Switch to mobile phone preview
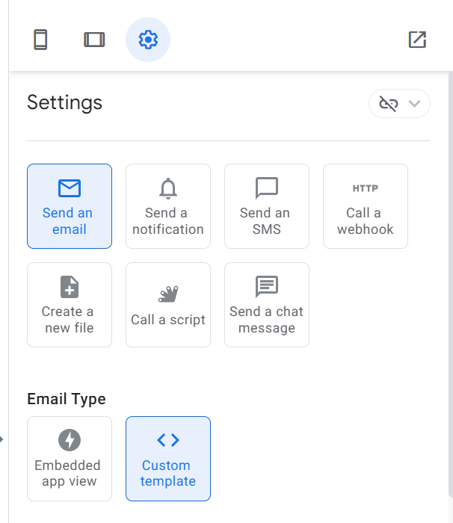The width and height of the screenshot is (453, 523). [x=41, y=40]
